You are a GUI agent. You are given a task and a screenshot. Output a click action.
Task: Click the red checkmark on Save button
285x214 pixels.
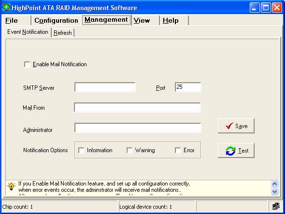click(x=229, y=126)
